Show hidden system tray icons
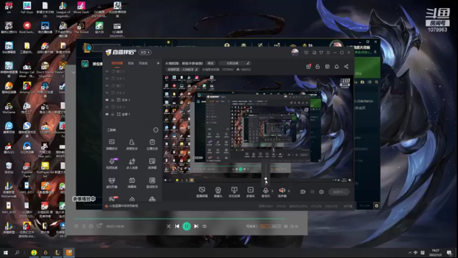Viewport: 458px width, 258px height. point(410,252)
